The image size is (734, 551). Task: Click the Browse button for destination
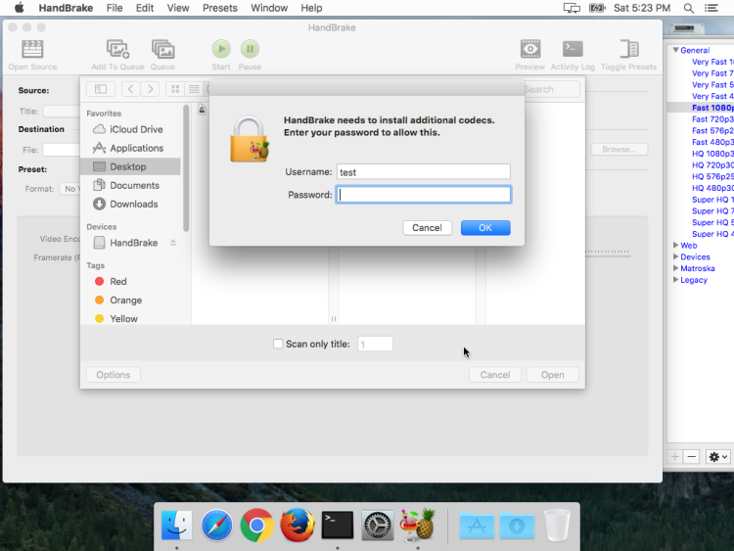[619, 150]
